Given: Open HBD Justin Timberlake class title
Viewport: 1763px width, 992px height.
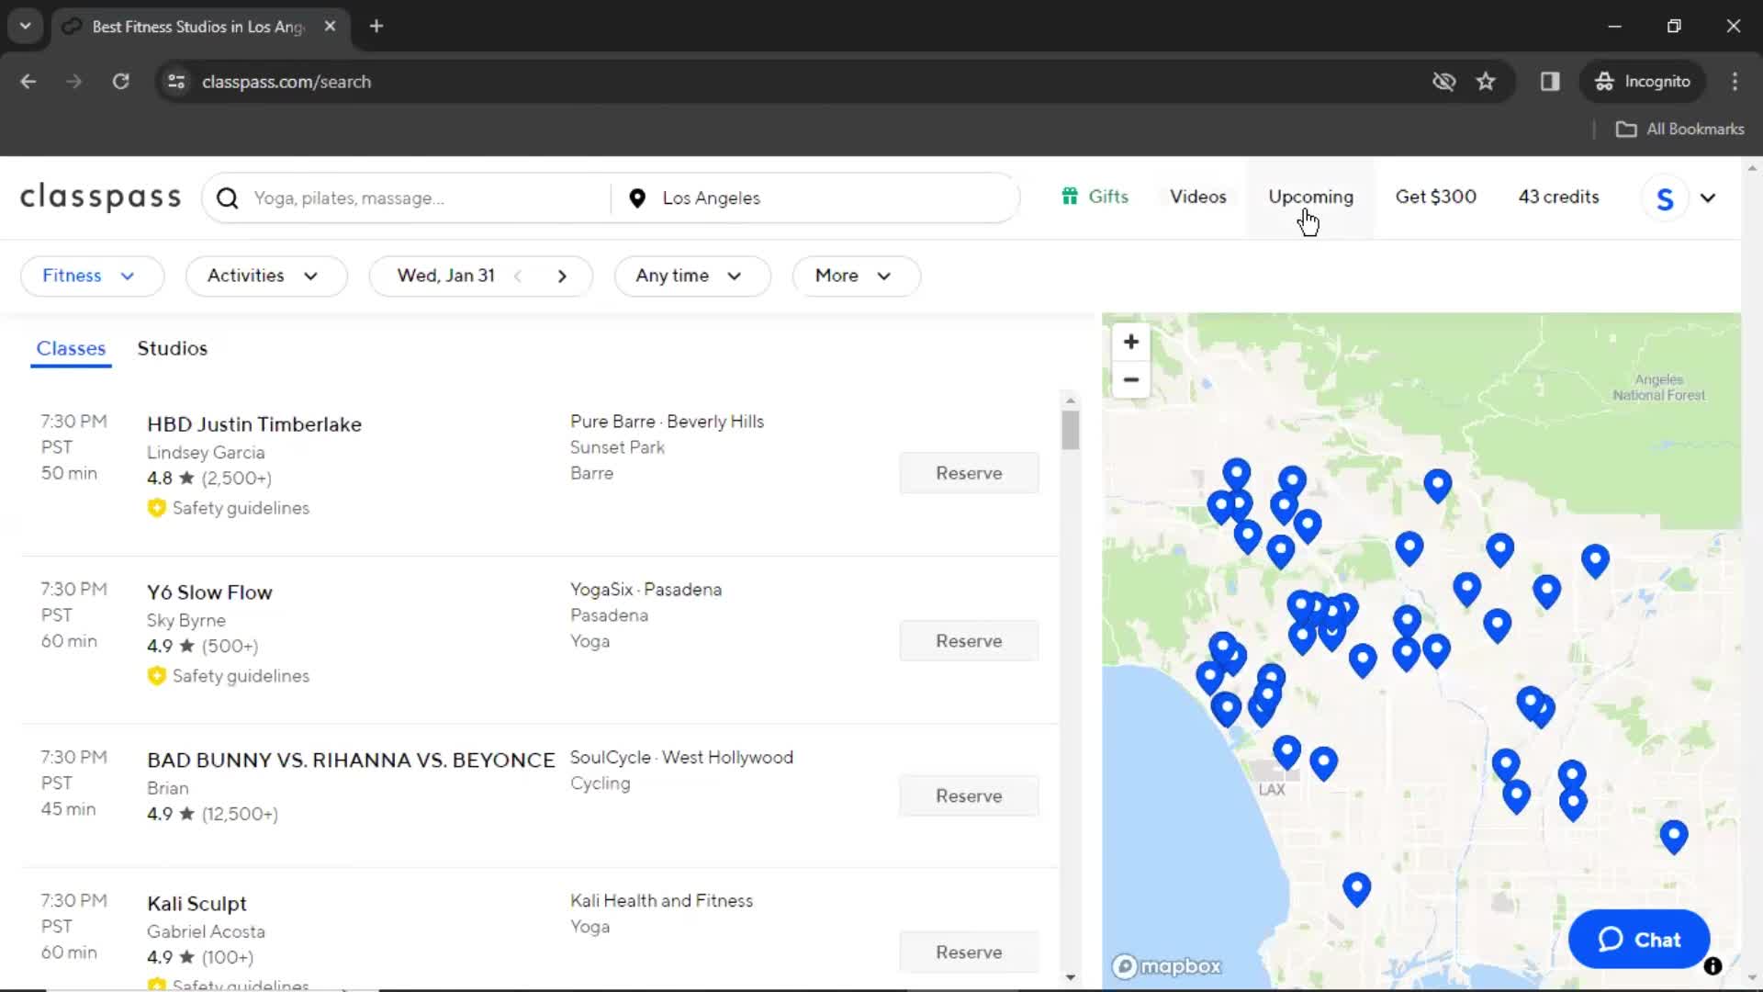Looking at the screenshot, I should pos(254,424).
